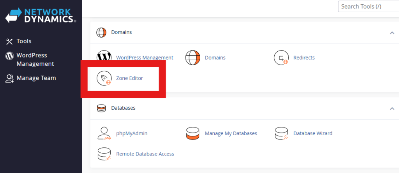This screenshot has width=399, height=173.
Task: Open the Redirects link
Action: pyautogui.click(x=304, y=58)
